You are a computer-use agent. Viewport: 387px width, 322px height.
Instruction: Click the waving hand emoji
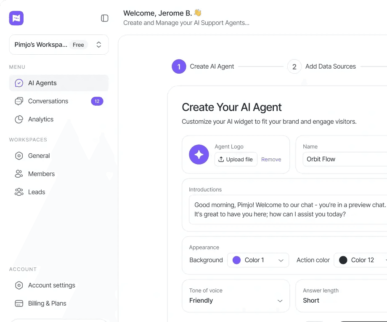pyautogui.click(x=198, y=13)
